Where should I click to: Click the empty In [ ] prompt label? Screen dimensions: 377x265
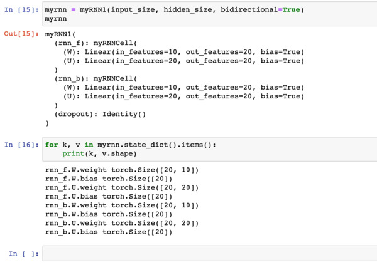pos(24,254)
